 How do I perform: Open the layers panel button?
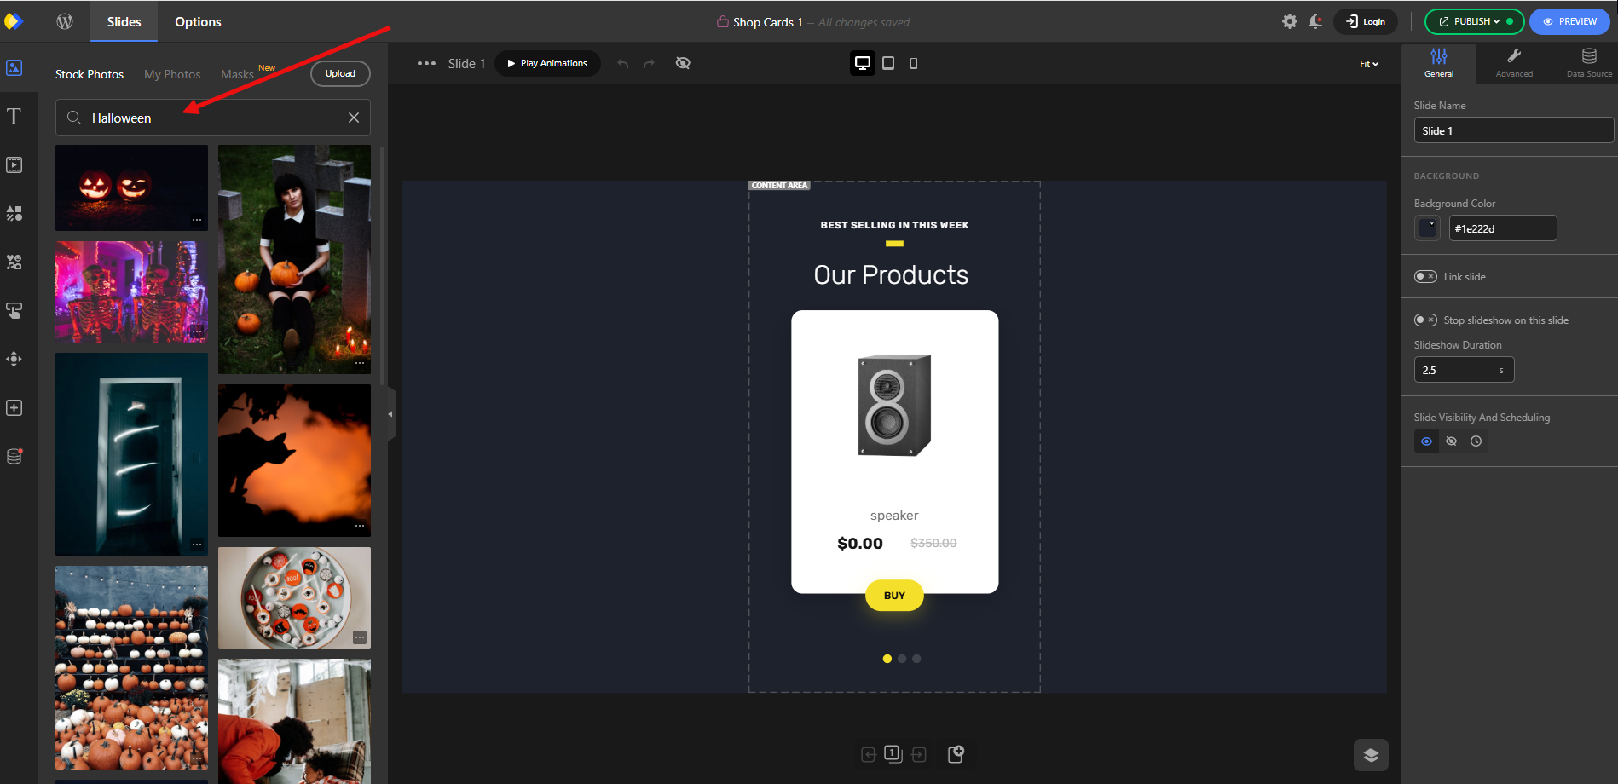(1371, 755)
